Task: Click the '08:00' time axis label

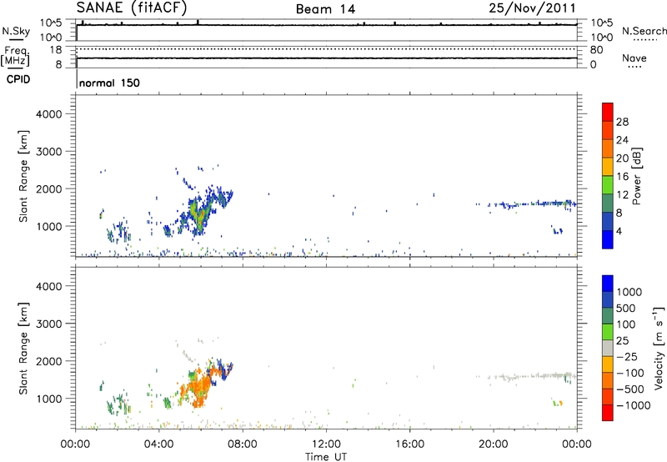Action: [x=242, y=444]
